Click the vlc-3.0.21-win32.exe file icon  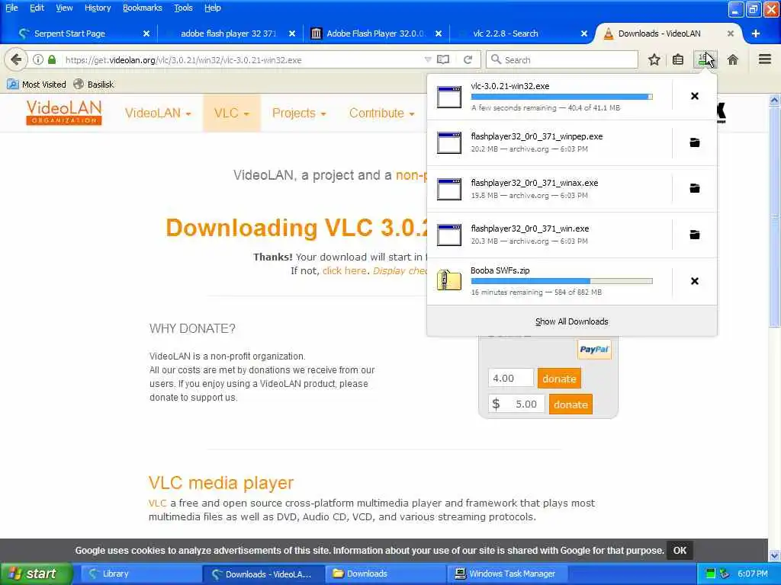pos(448,97)
